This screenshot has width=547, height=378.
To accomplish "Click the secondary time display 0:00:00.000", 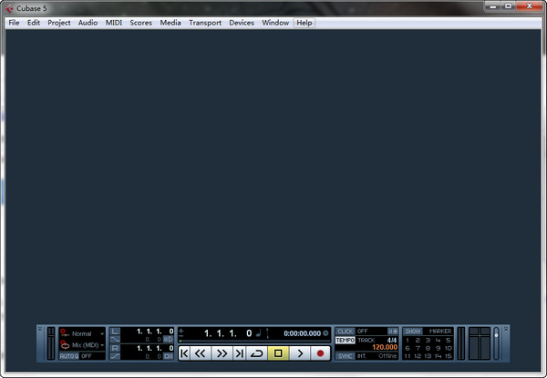I will click(302, 333).
